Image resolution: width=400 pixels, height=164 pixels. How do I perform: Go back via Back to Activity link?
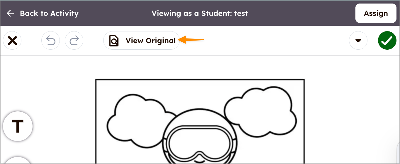click(49, 13)
